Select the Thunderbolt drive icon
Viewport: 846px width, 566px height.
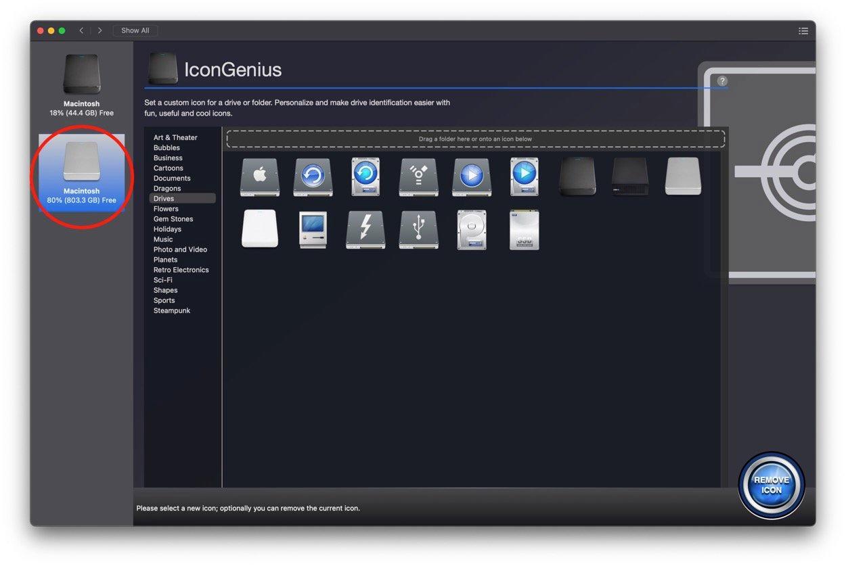click(x=365, y=229)
